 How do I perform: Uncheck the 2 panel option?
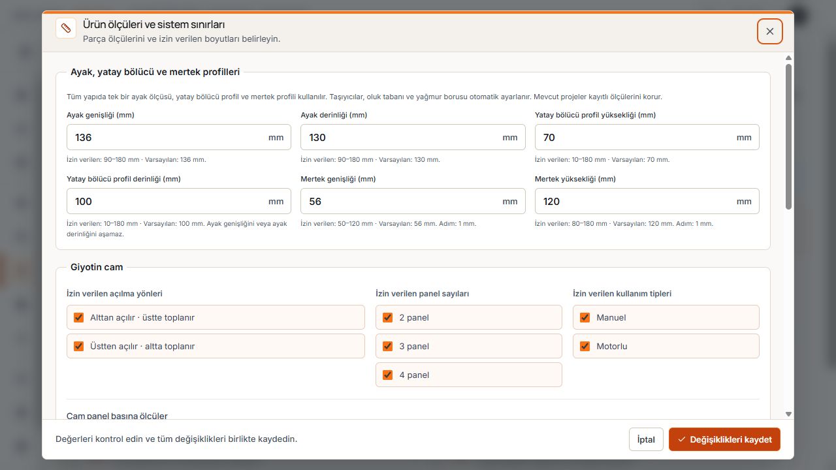(388, 317)
